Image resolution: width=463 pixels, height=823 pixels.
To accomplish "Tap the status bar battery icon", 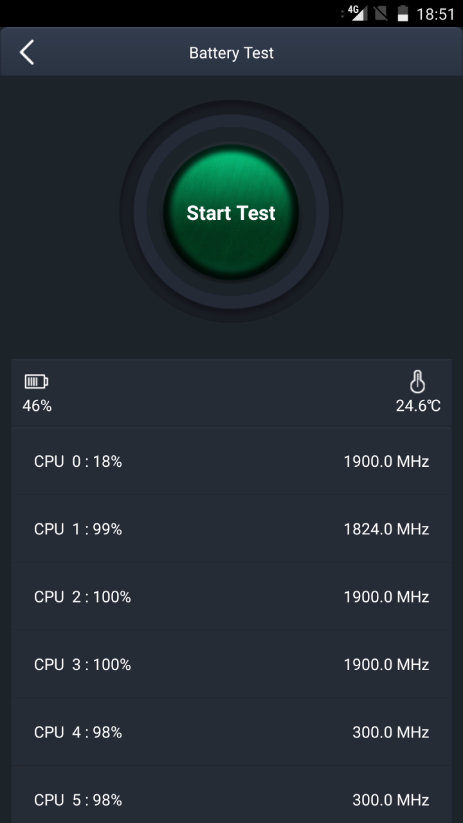I will coord(403,14).
